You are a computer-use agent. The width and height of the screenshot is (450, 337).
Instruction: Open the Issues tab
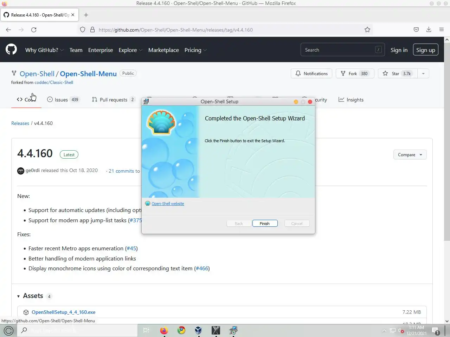click(63, 100)
